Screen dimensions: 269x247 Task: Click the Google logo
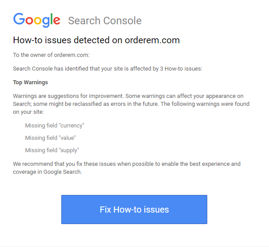point(37,20)
